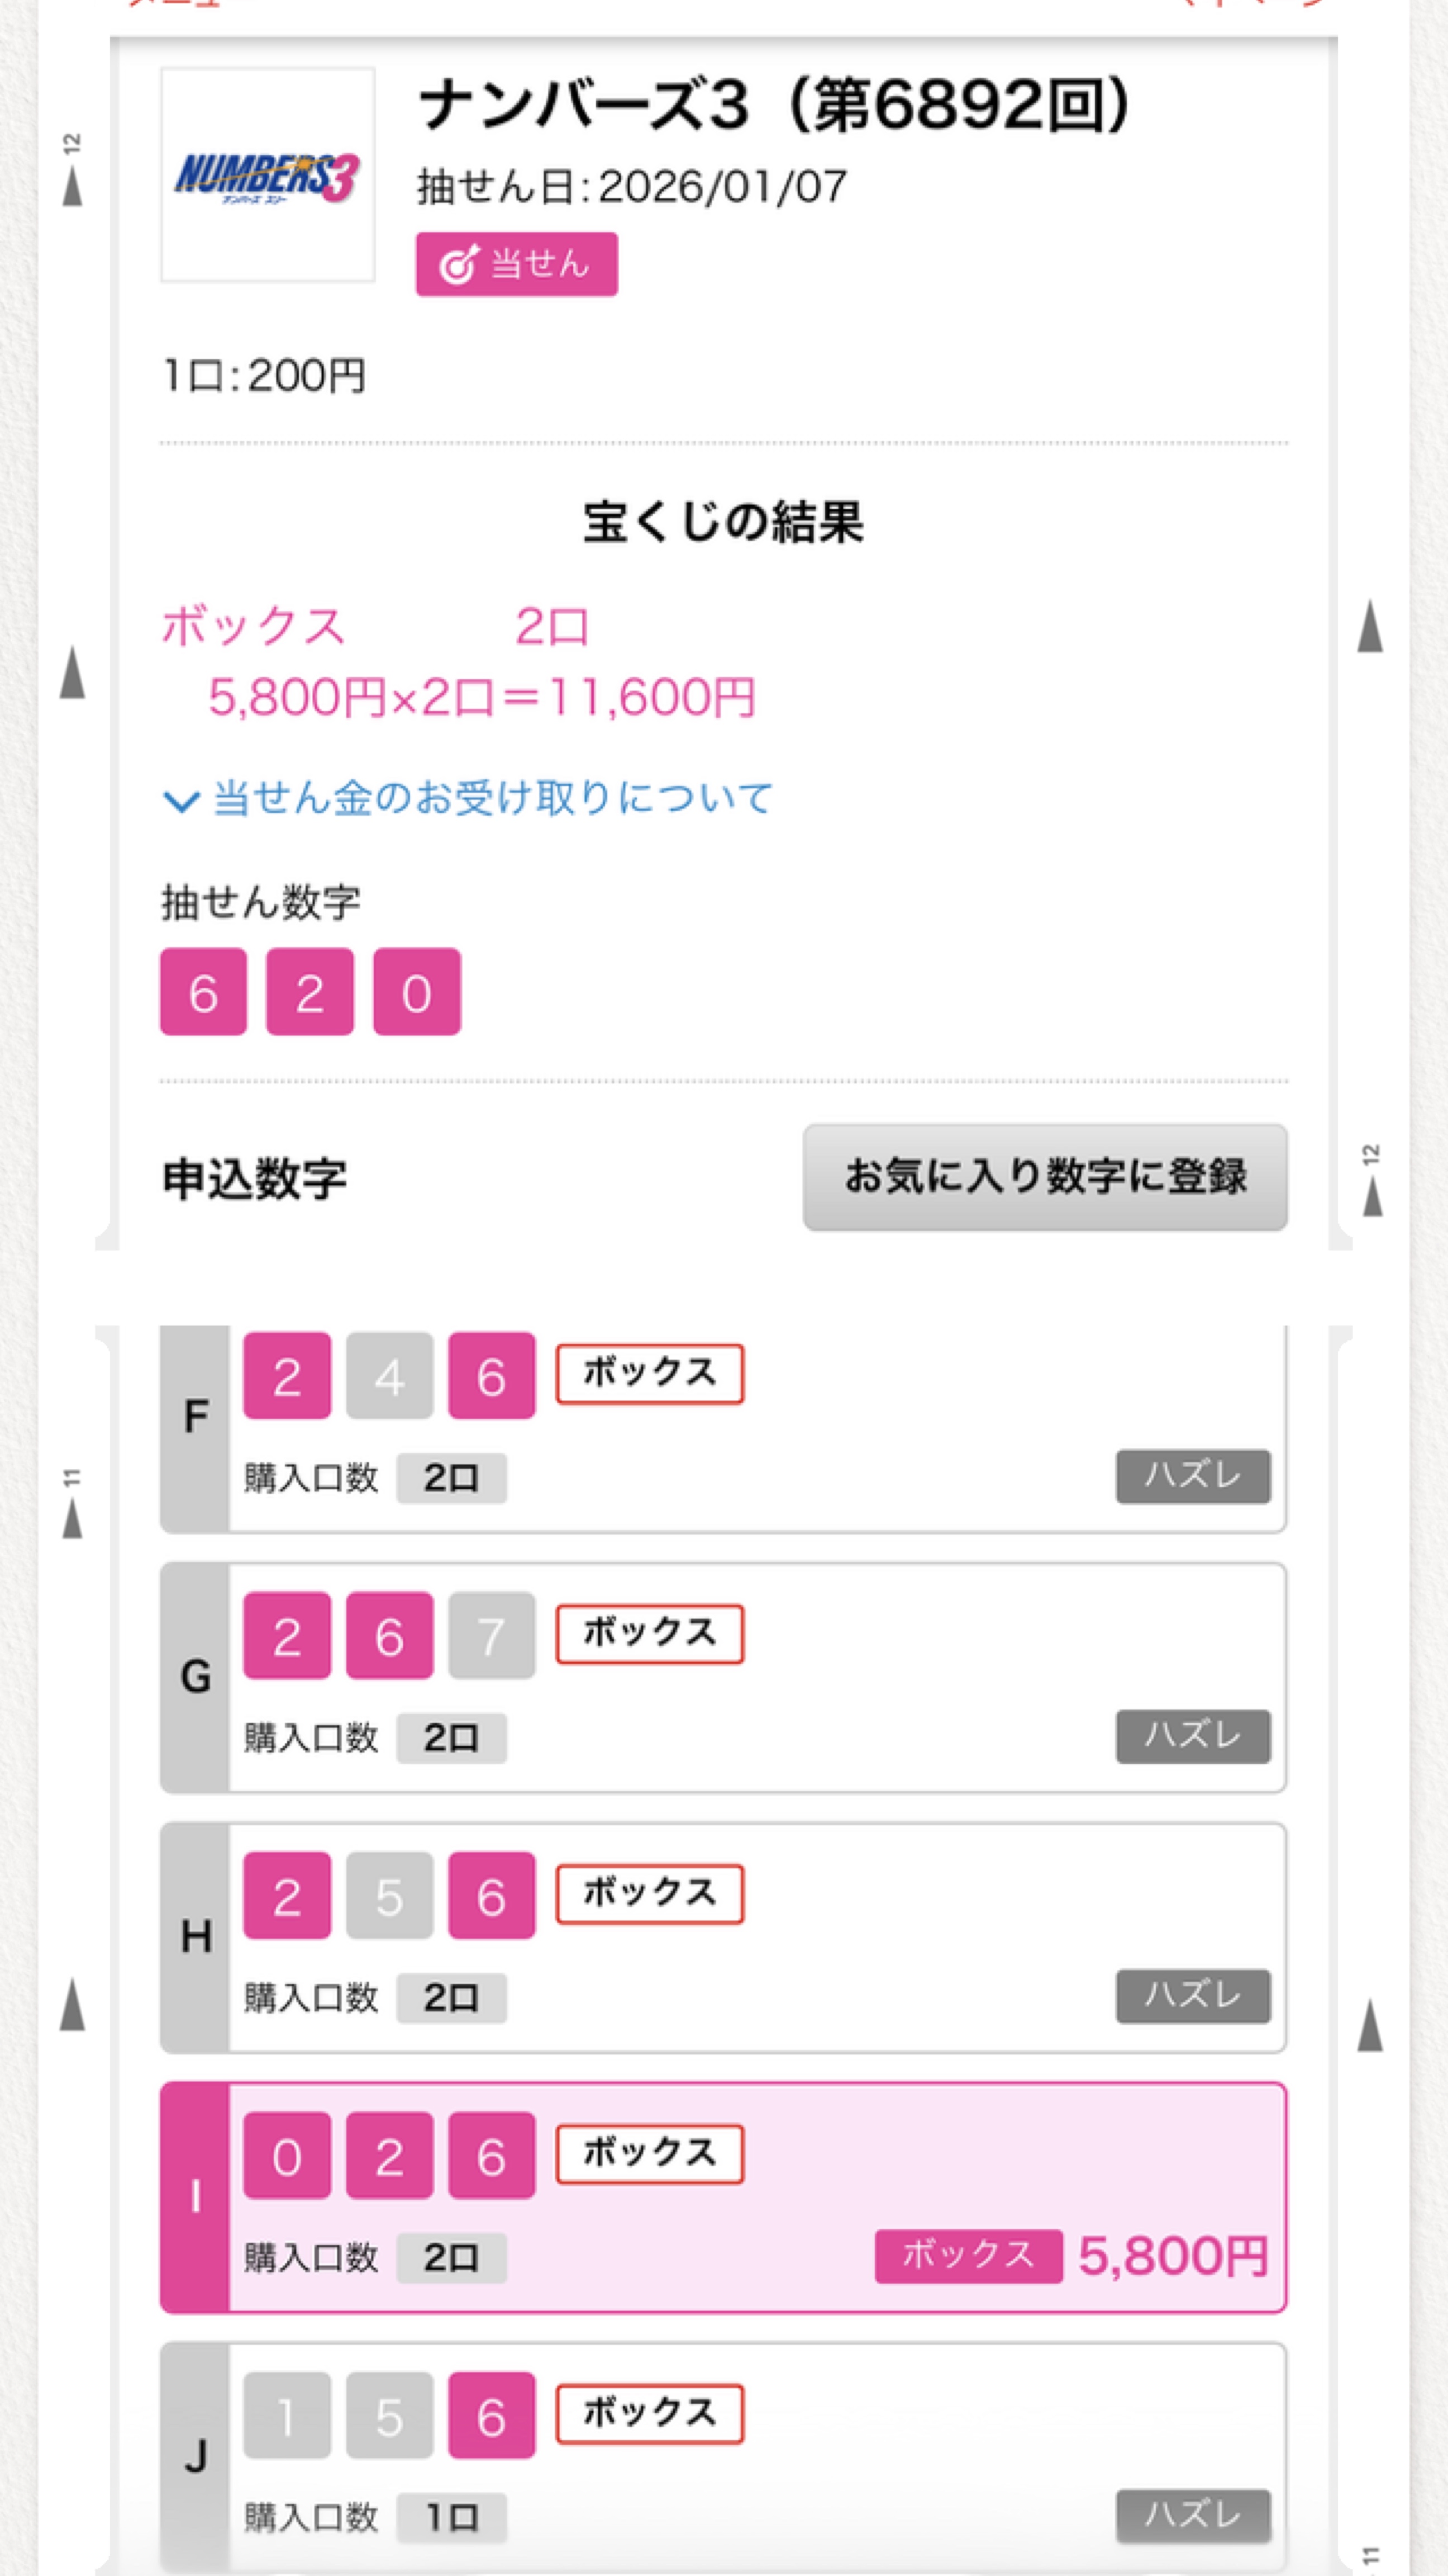1448x2576 pixels.
Task: Click the chevron beside 当せん金のお受け取りについて
Action: pyautogui.click(x=181, y=801)
